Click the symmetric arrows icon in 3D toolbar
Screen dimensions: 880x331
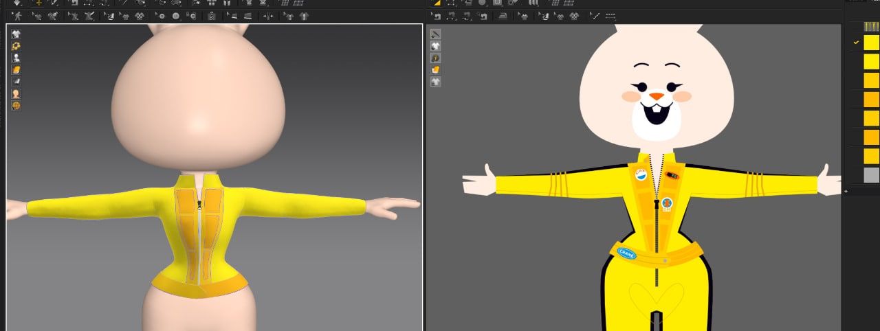tap(268, 16)
